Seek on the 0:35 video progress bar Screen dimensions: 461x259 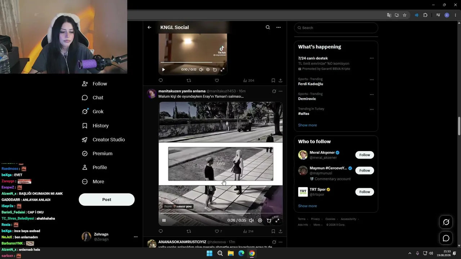[x=220, y=214]
